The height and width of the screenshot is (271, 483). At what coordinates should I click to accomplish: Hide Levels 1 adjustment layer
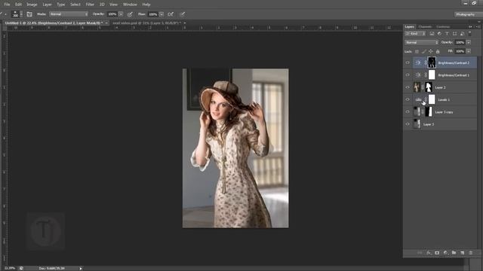click(x=408, y=99)
